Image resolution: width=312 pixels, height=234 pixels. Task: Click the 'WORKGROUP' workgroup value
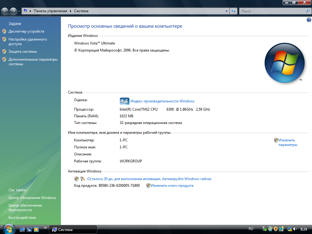[131, 161]
